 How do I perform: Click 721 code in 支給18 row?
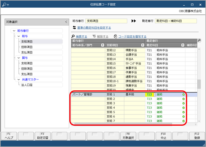pyautogui.click(x=149, y=77)
